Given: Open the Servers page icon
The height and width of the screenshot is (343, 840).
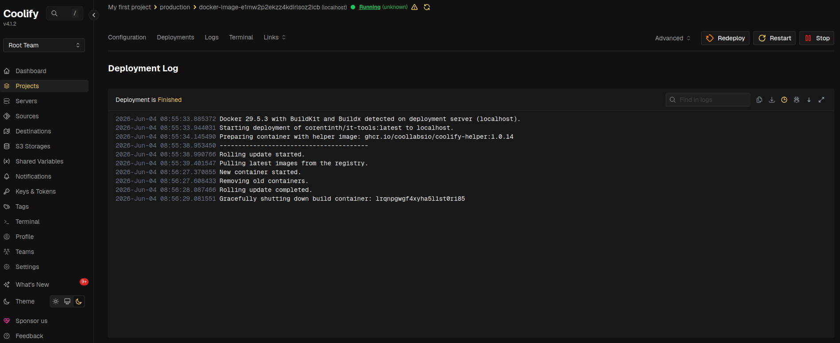Looking at the screenshot, I should coord(7,101).
